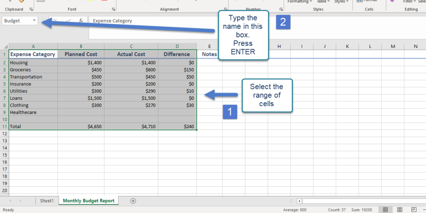
Task: Click the Difference header cell
Action: pos(177,54)
